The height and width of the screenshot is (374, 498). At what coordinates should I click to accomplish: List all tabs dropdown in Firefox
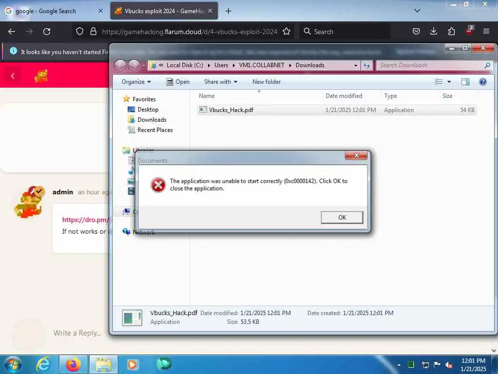[x=417, y=11]
